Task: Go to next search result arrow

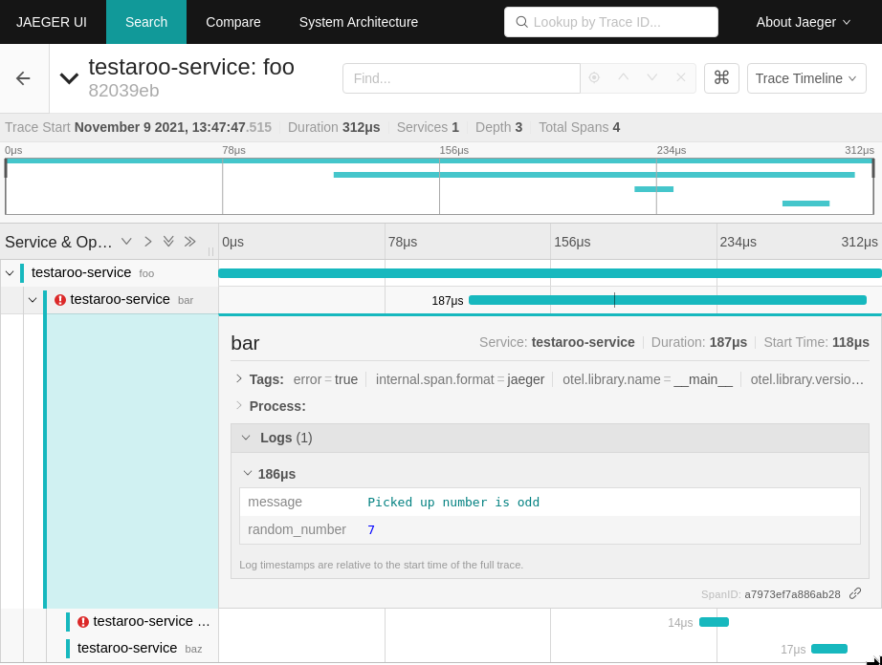Action: (x=652, y=77)
